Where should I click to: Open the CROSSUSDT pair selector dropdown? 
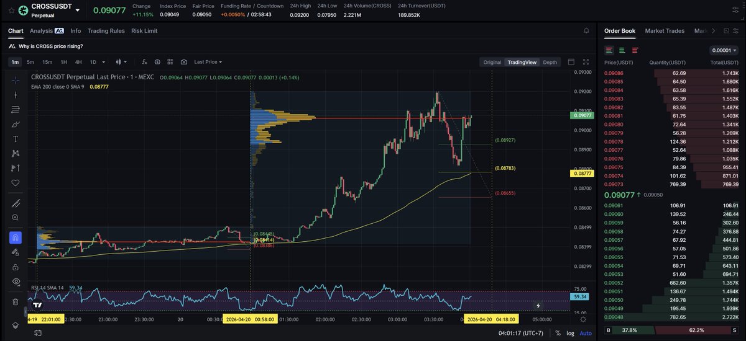[x=77, y=11]
